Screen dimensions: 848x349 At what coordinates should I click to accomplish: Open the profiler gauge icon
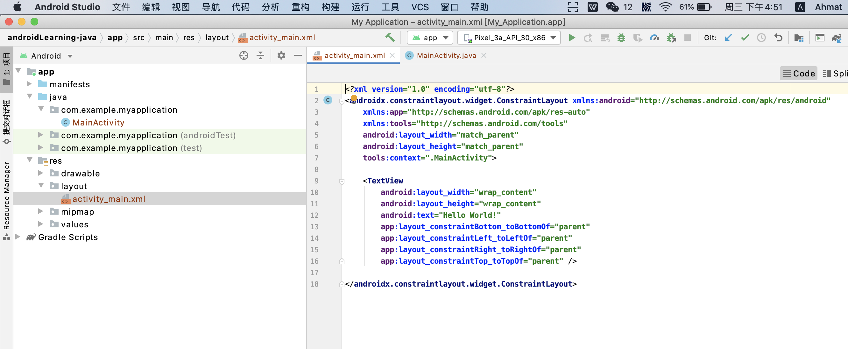click(654, 38)
